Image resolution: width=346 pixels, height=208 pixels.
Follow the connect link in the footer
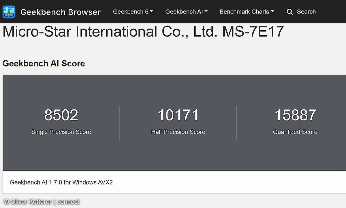68,202
